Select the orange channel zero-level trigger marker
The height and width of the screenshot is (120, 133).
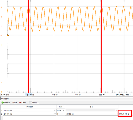[x=8, y=35]
